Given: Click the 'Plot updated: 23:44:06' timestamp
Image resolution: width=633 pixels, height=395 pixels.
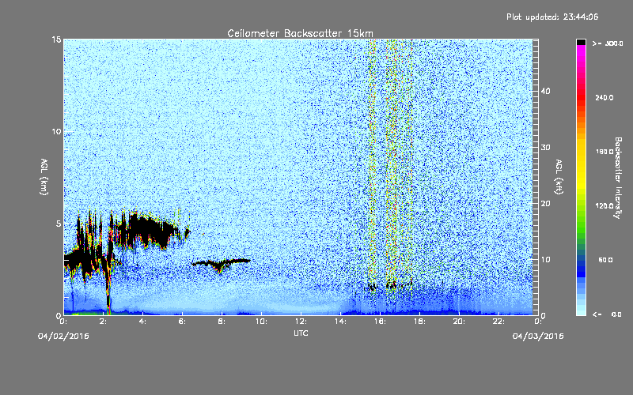Looking at the screenshot, I should (552, 17).
